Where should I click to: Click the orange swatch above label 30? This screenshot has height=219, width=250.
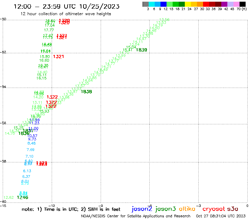tap(200, 4)
